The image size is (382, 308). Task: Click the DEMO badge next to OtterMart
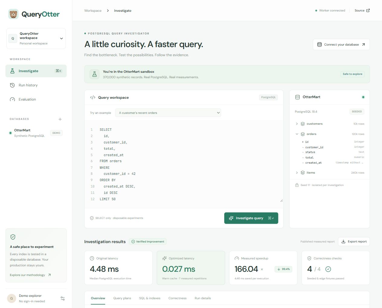point(56,133)
